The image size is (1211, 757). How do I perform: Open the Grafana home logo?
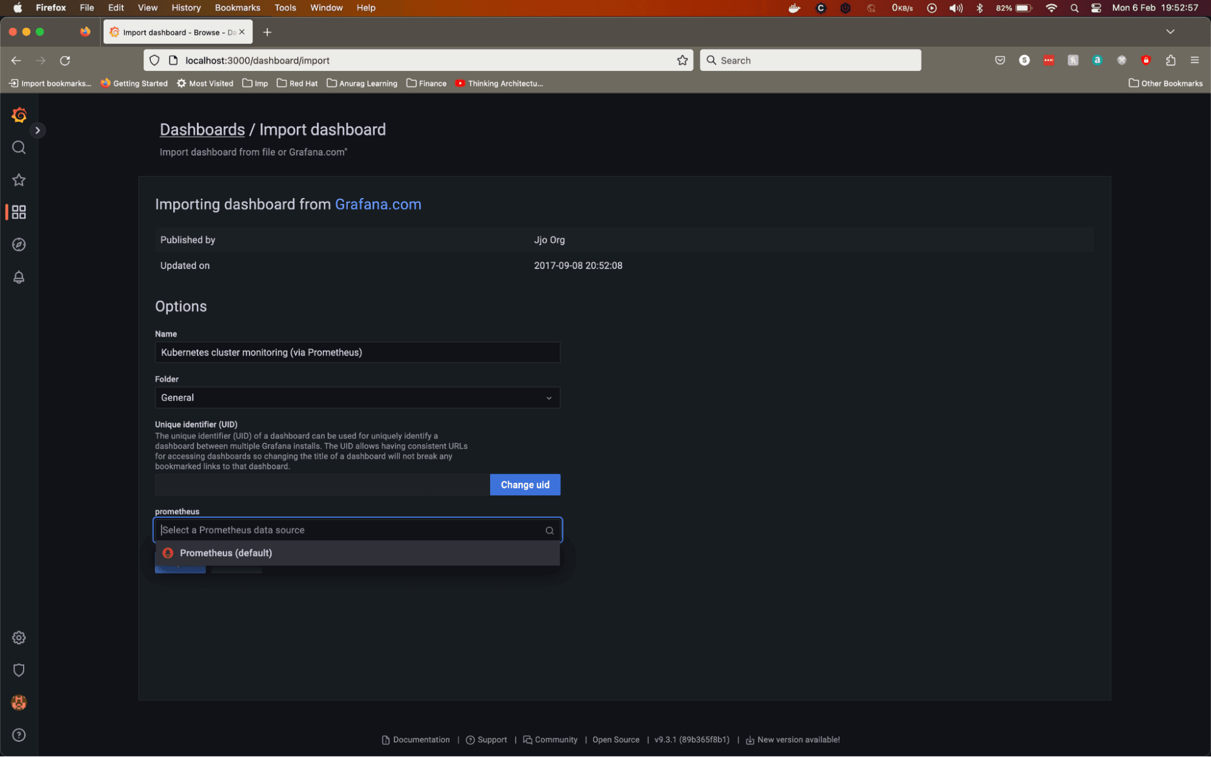tap(19, 115)
